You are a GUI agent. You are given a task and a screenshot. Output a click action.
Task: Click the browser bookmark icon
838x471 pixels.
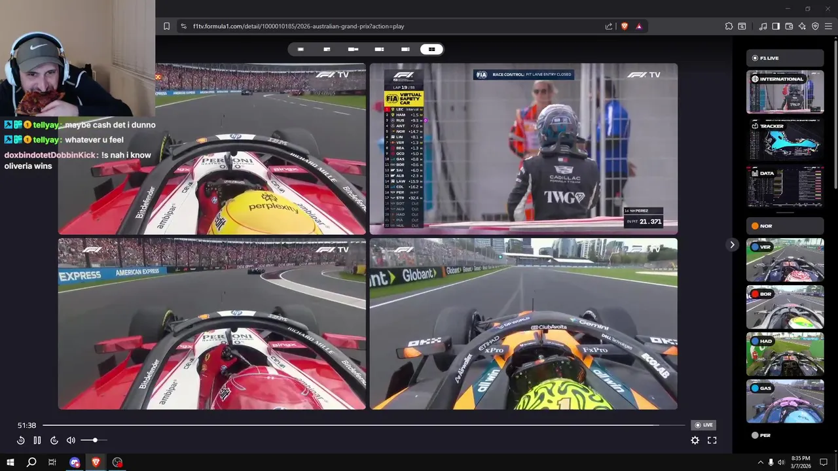tap(166, 26)
